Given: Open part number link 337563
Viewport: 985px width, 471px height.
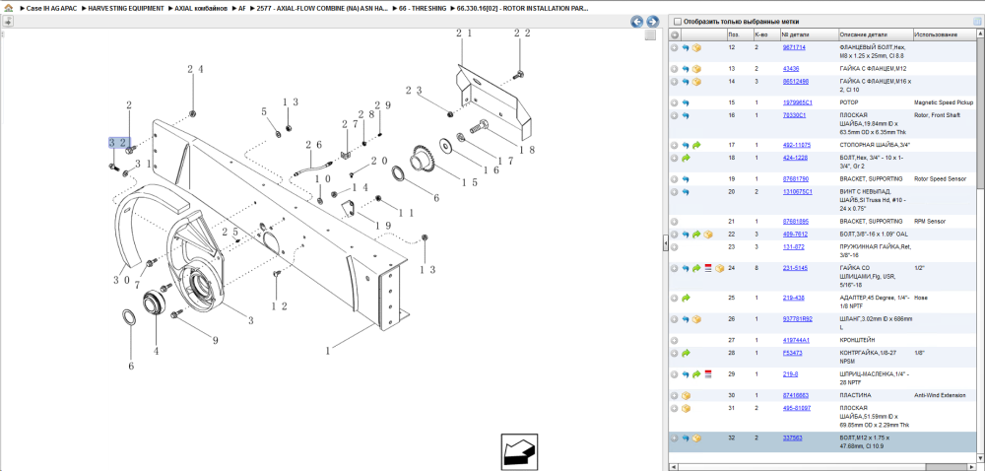Looking at the screenshot, I should pos(792,437).
